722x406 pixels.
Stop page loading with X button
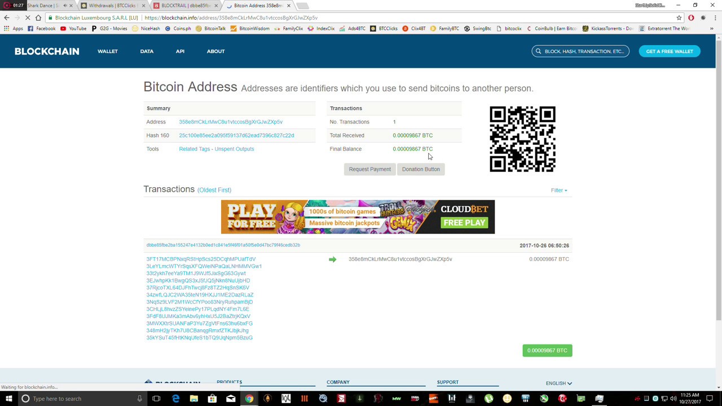click(28, 17)
